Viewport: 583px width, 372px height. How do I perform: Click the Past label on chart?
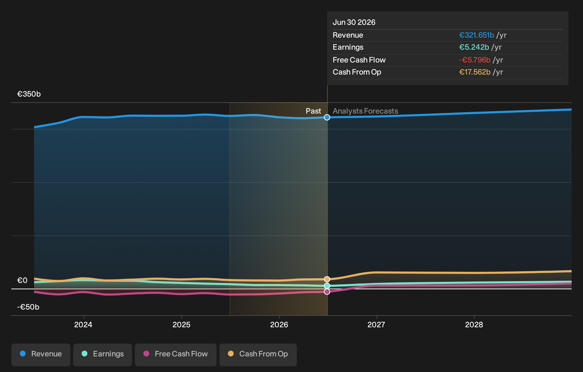coord(313,111)
